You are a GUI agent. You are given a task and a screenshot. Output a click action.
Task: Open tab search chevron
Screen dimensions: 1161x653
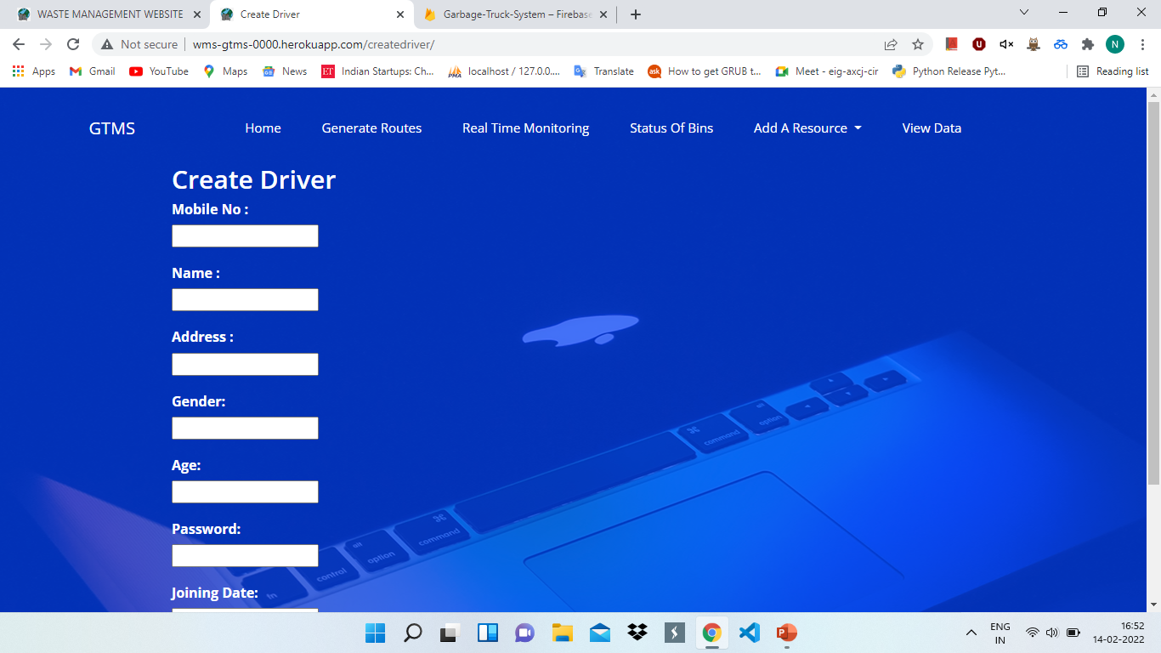pos(1023,12)
